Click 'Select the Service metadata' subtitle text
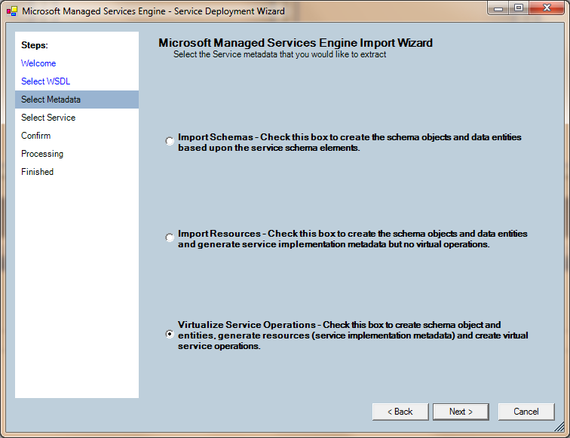Screen dimensions: 570x438 tap(280, 54)
